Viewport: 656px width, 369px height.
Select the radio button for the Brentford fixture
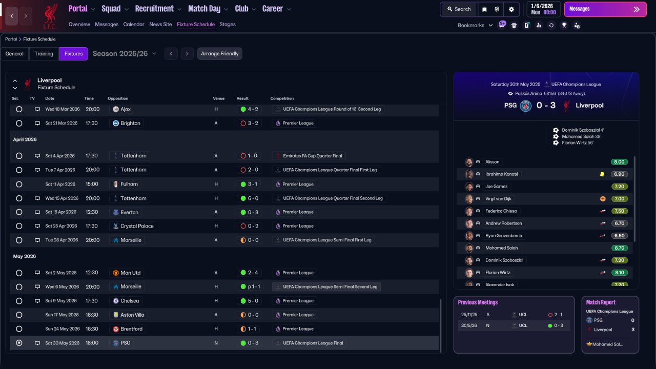pos(19,329)
